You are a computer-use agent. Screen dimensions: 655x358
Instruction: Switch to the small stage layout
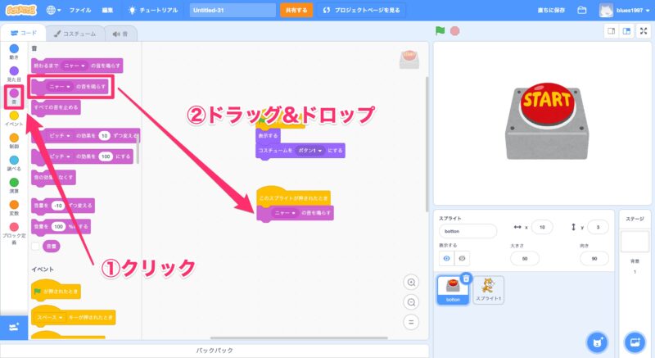click(610, 31)
